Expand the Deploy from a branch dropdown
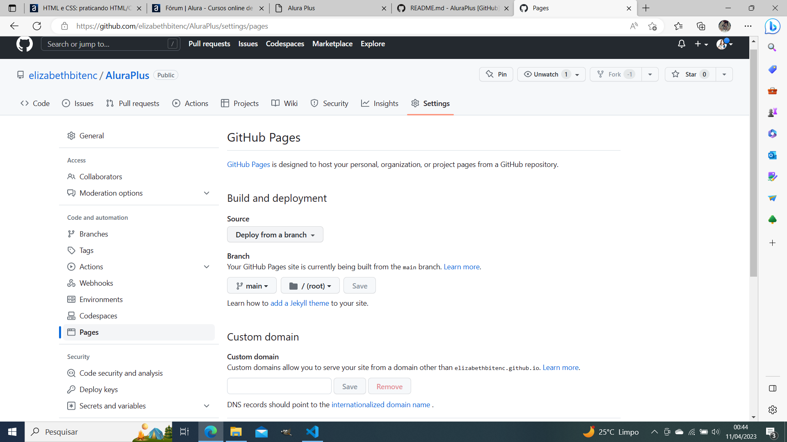Viewport: 787px width, 442px height. [275, 234]
